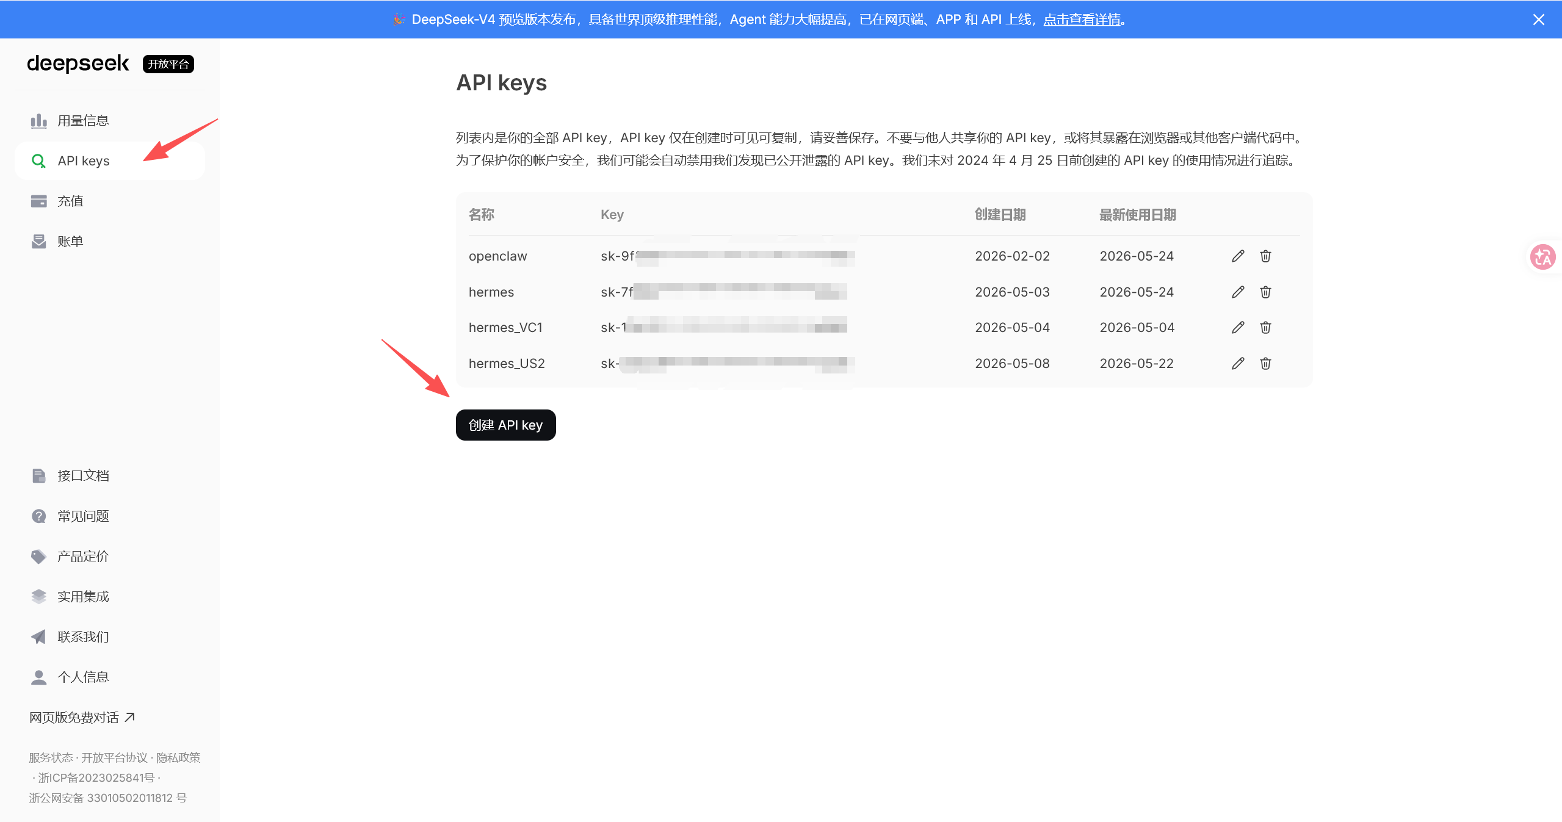Edit the openclaw key name
Image resolution: width=1562 pixels, height=822 pixels.
coord(1238,256)
